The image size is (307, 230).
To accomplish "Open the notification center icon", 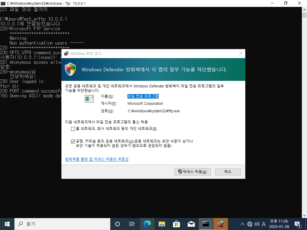I will pyautogui.click(x=298, y=224).
